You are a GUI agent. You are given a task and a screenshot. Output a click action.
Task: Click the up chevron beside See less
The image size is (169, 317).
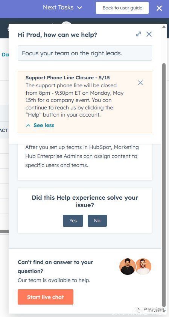28,126
